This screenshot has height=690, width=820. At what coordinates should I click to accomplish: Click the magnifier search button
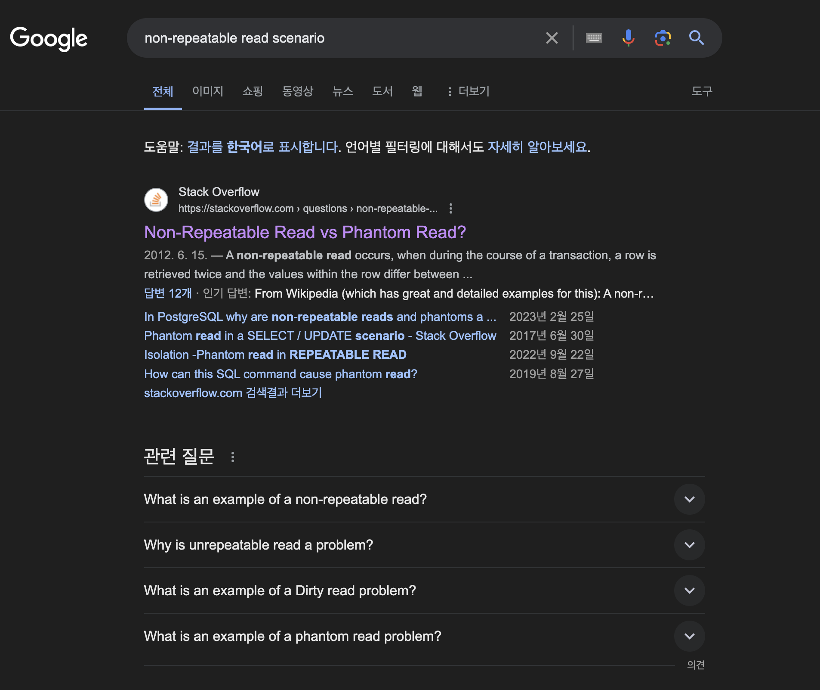[x=697, y=38]
